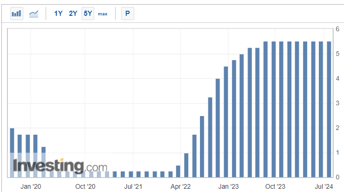Click the Jul '21 axis label
The image size is (344, 192).
[133, 186]
